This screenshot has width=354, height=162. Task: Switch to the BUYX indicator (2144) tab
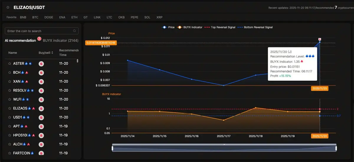pos(60,41)
